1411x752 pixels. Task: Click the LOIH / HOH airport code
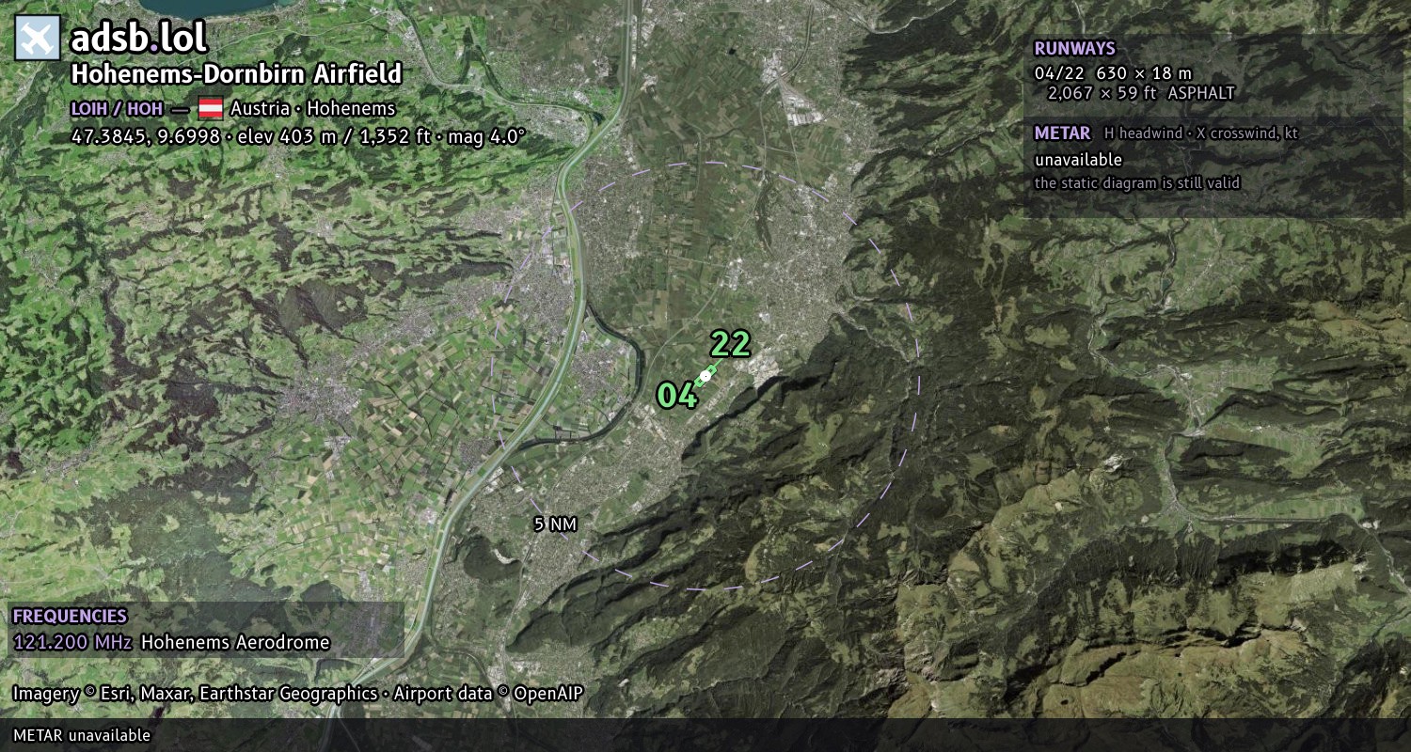(117, 108)
